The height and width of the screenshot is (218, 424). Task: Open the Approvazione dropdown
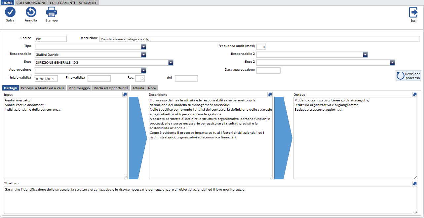pyautogui.click(x=143, y=70)
